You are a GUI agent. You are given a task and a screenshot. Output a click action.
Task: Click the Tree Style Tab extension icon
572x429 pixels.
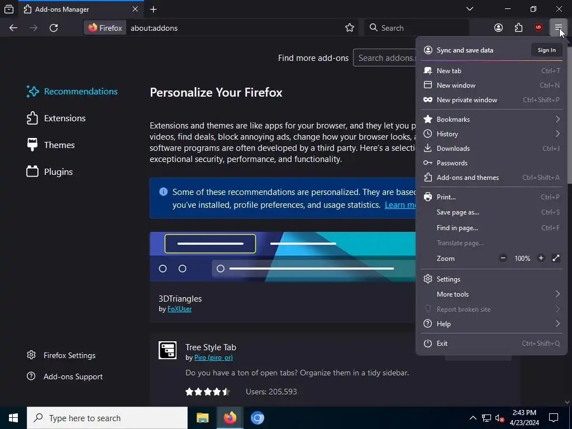168,350
